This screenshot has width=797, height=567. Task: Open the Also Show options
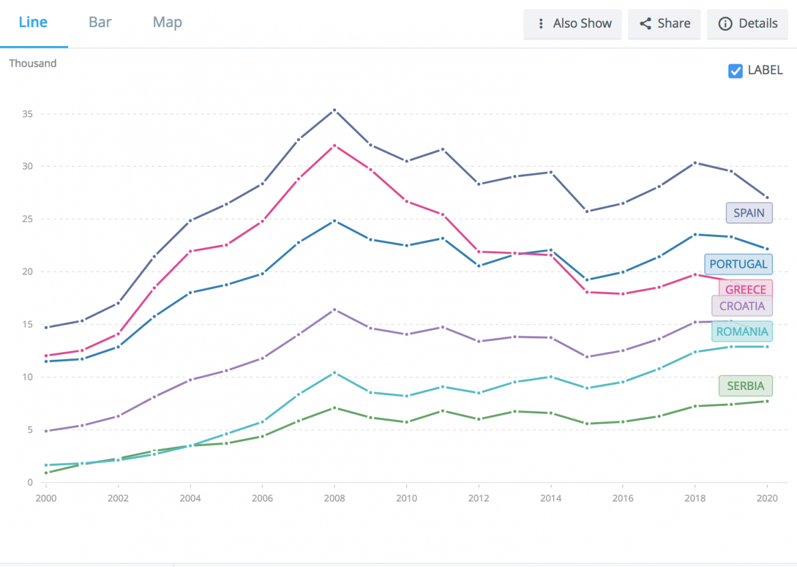[573, 24]
